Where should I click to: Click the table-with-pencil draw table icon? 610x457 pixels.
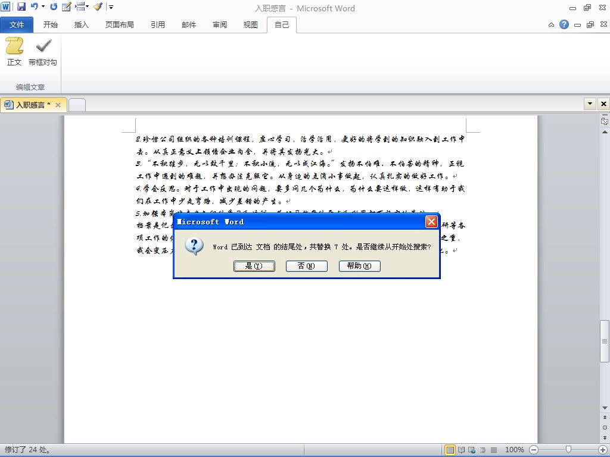[x=67, y=7]
